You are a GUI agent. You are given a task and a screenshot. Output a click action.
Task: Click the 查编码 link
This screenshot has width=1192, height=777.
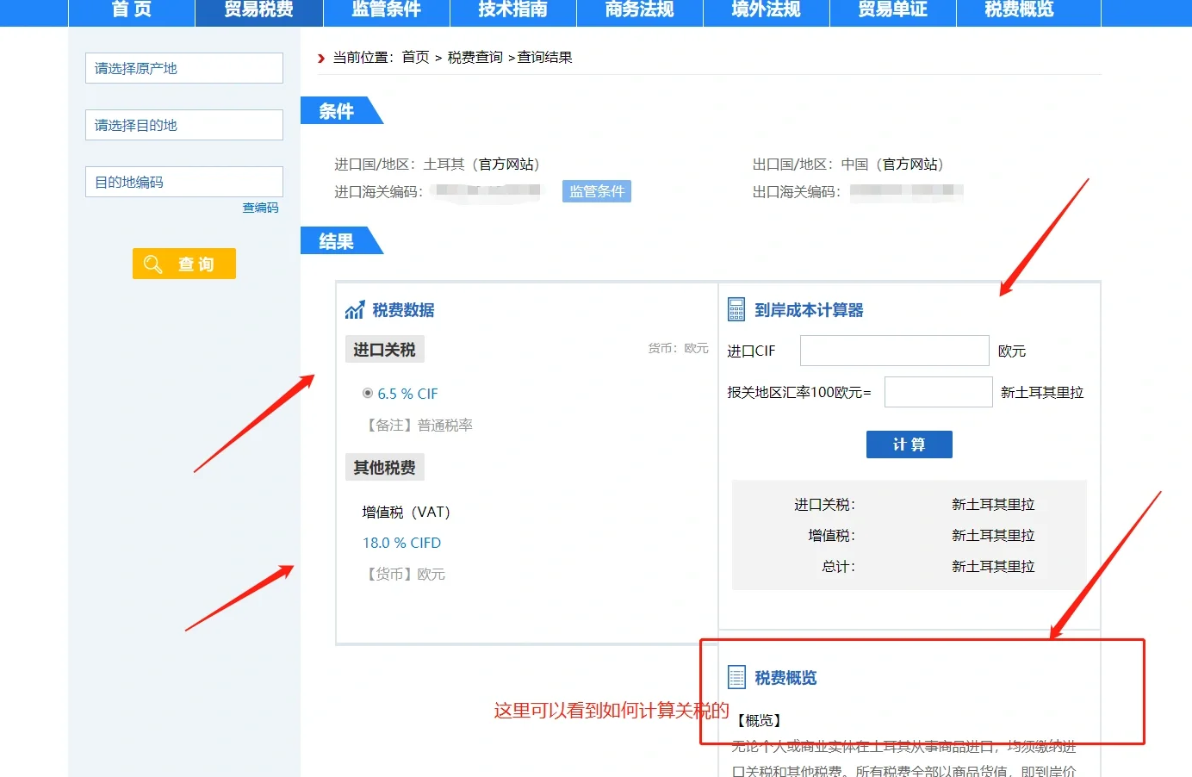pyautogui.click(x=260, y=208)
